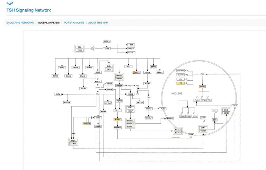Image resolution: width=266 pixels, height=170 pixels.
Task: Select the TSHB node
Action: (80, 50)
